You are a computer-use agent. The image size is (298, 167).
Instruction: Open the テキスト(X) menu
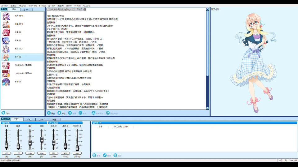coord(22,6)
